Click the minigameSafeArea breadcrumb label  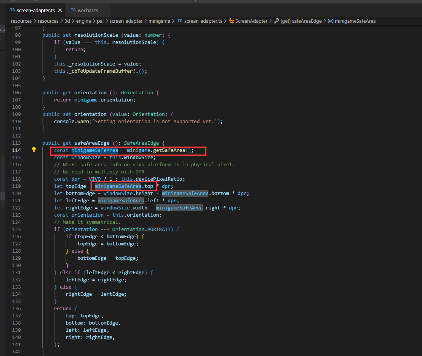point(355,21)
